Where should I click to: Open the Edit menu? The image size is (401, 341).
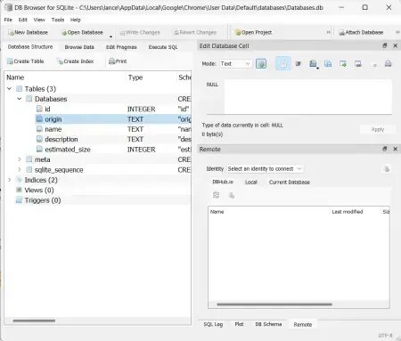pyautogui.click(x=22, y=20)
